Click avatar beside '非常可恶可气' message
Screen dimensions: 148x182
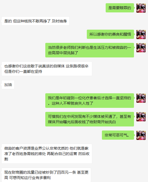[x=141, y=135]
